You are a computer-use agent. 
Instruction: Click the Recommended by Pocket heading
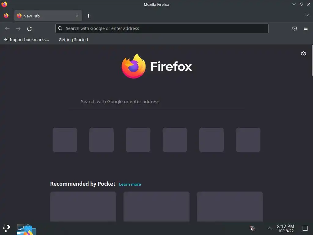coord(83,184)
